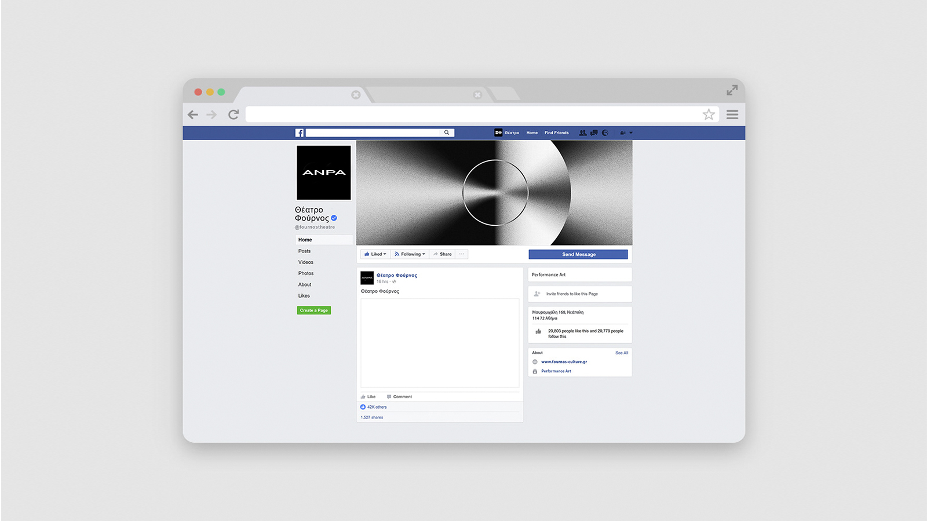The width and height of the screenshot is (927, 521).
Task: Open the notifications globe icon
Action: pos(605,133)
